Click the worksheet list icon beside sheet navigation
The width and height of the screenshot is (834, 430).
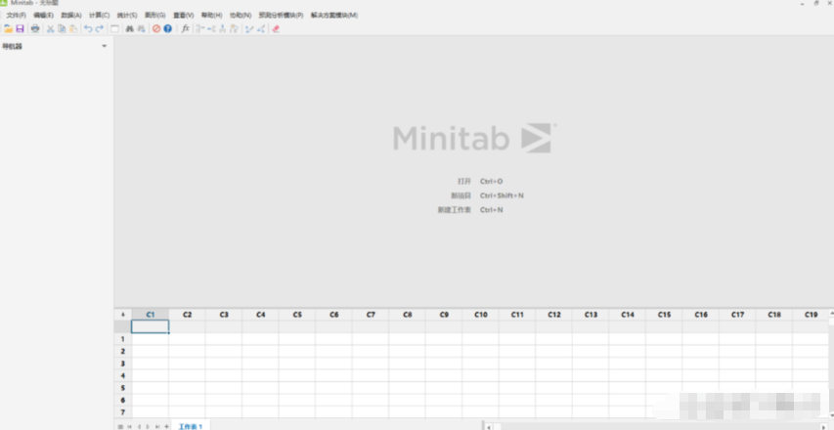point(120,426)
